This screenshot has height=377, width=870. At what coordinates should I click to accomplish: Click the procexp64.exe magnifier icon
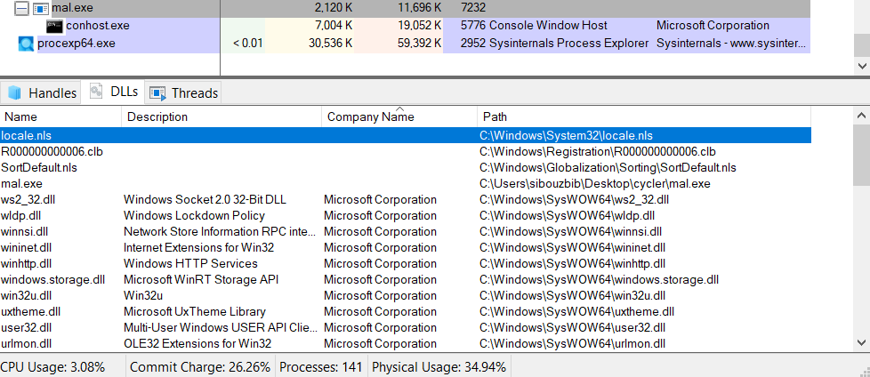(x=26, y=43)
